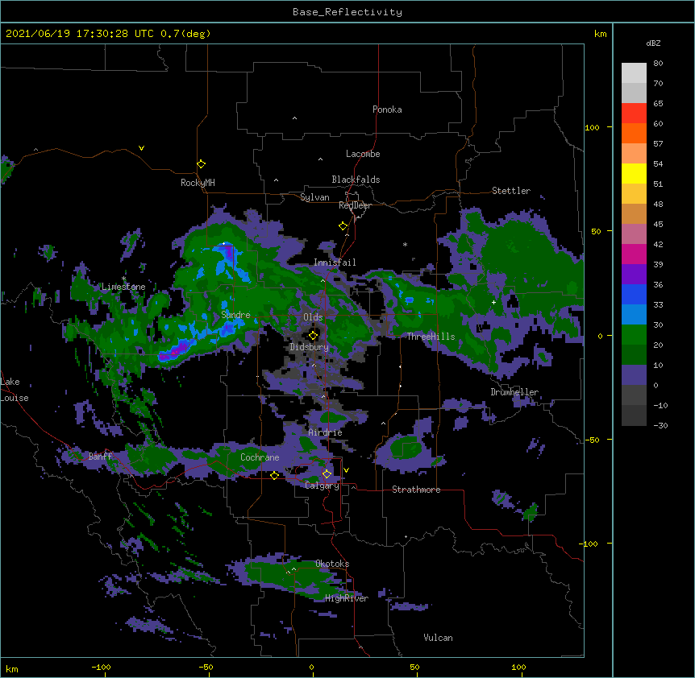Pick the dark orange 57-60 dBZ legend swatch

point(634,133)
